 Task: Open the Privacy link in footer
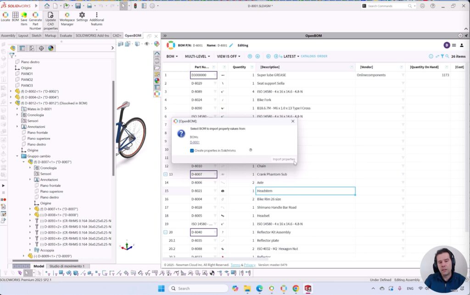tap(250, 265)
